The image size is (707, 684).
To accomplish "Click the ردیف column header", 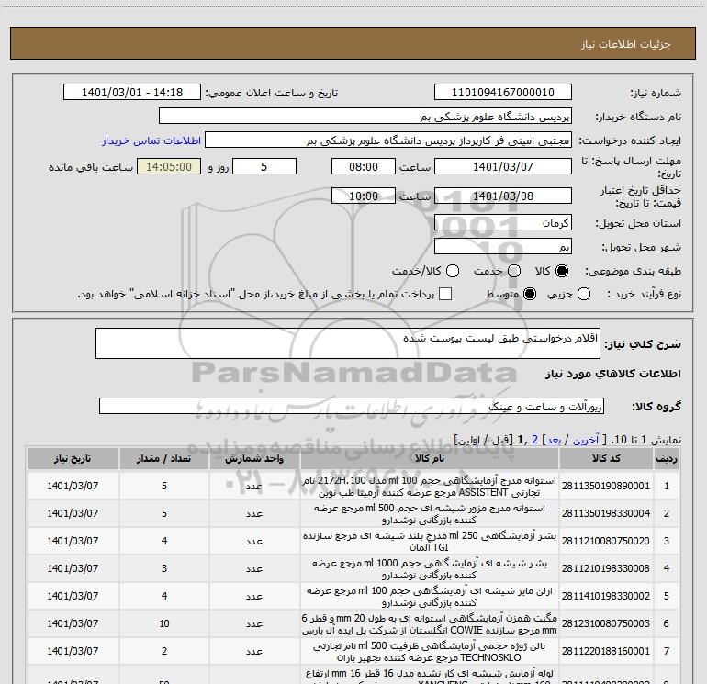I will [667, 458].
